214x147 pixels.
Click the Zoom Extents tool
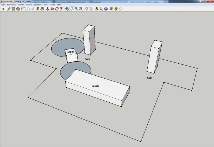point(81,9)
